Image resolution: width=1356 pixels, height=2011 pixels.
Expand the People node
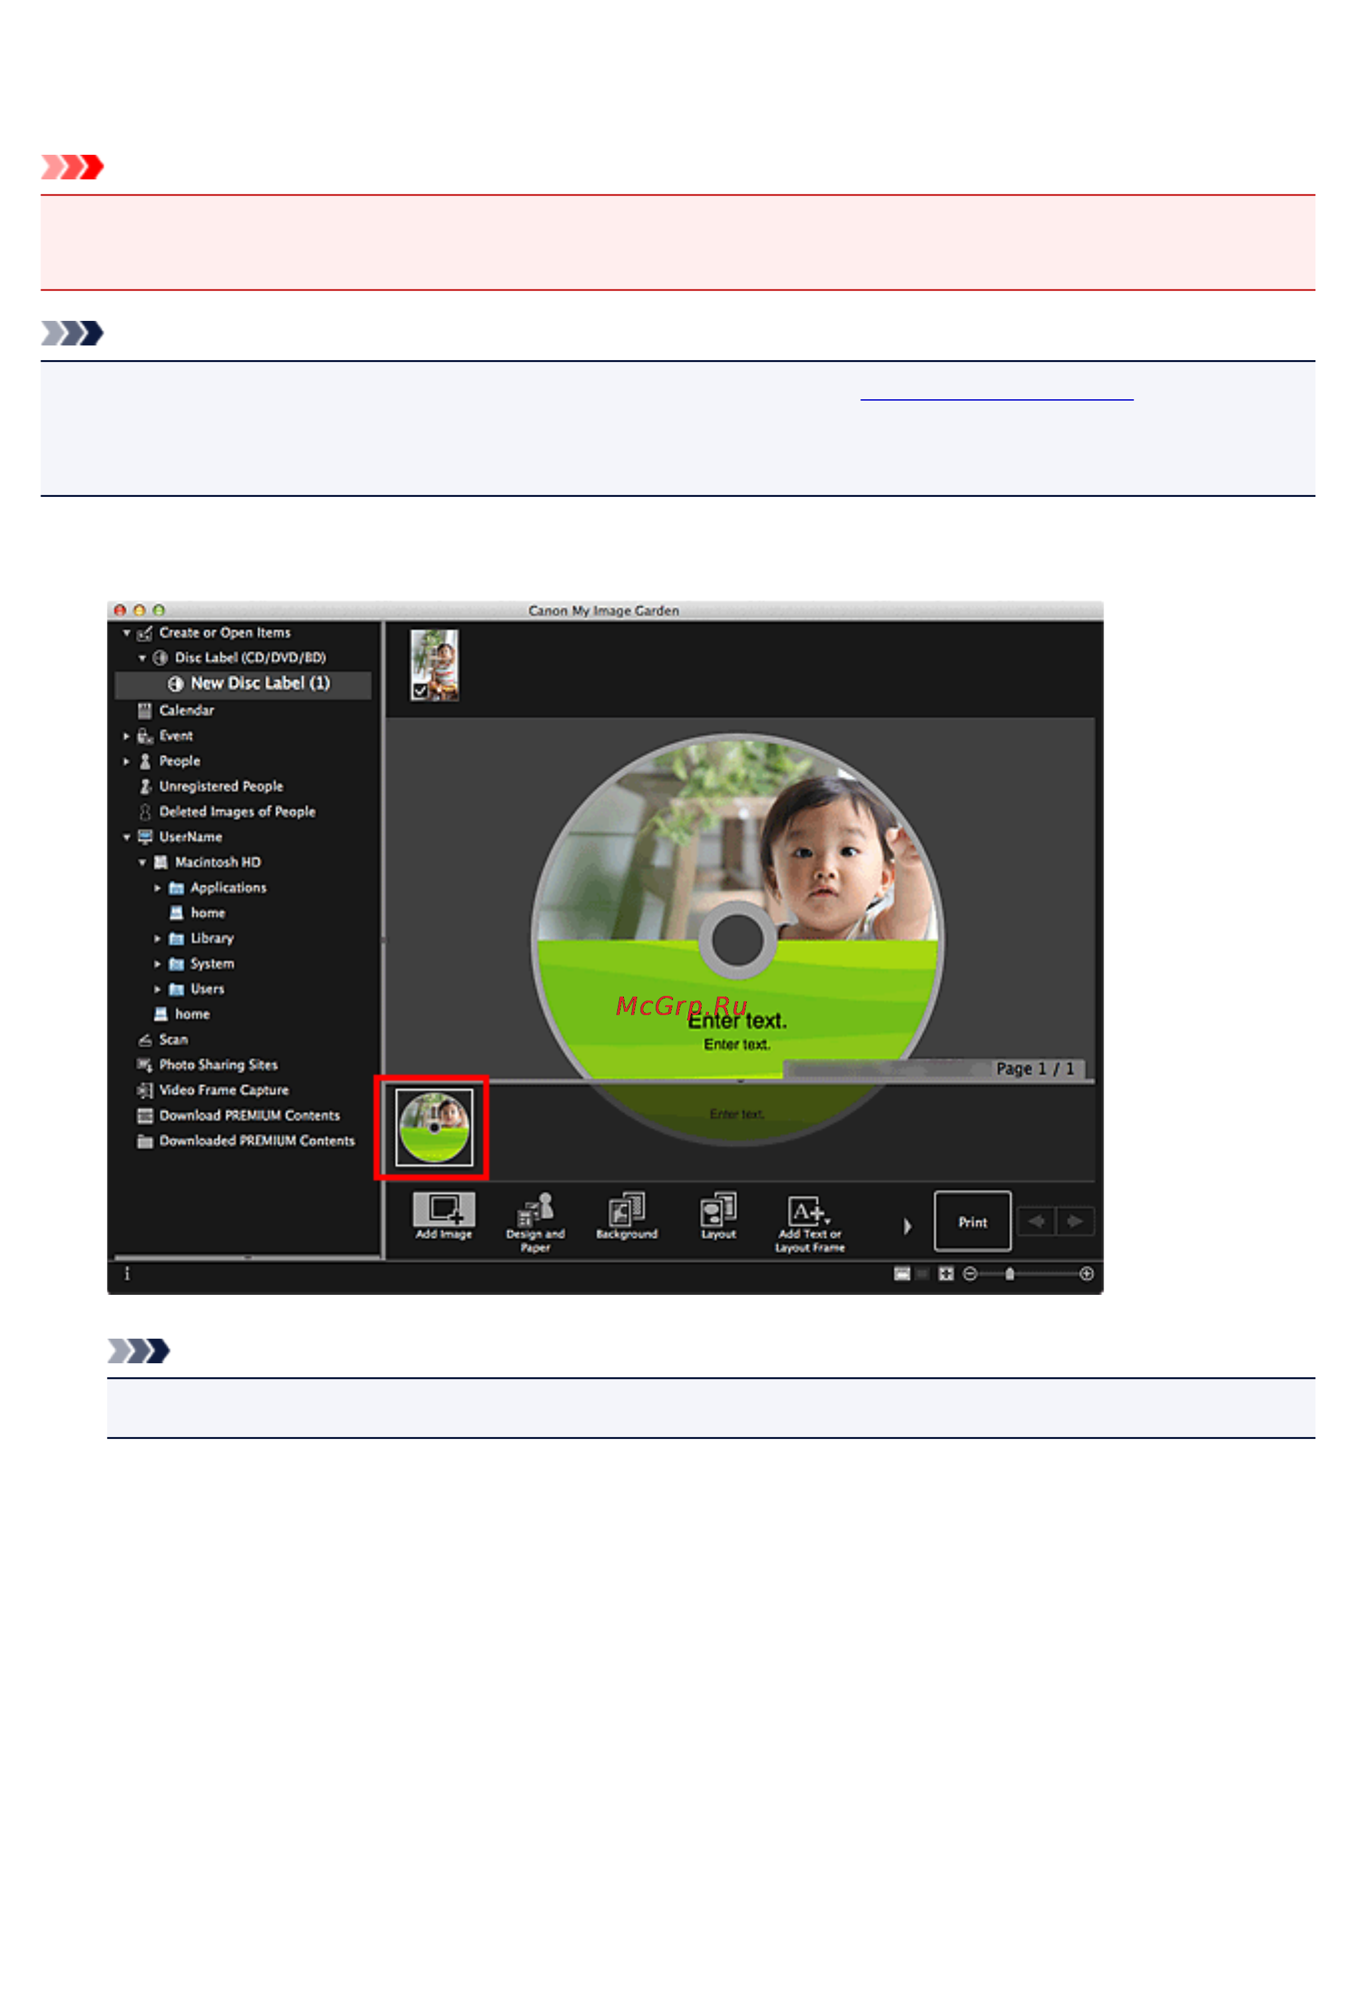click(x=126, y=761)
